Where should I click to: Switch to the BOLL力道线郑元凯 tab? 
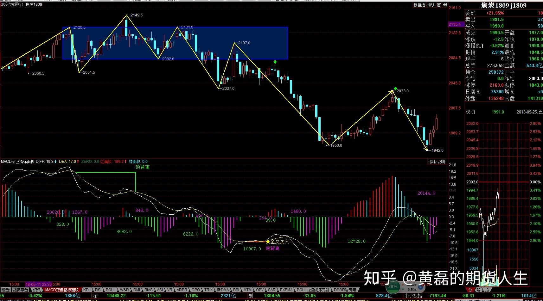coord(314,290)
